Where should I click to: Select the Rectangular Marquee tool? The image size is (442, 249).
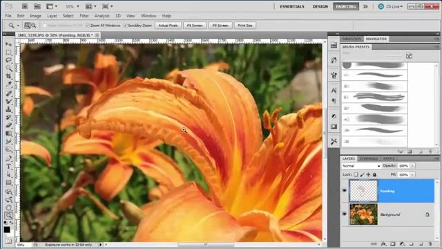(9, 53)
